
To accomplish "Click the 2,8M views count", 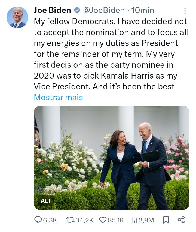I will click(146, 220).
